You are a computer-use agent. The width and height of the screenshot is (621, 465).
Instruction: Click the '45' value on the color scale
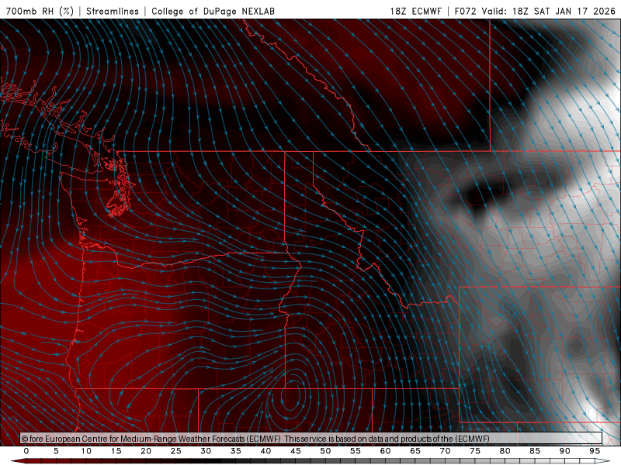[x=296, y=451]
